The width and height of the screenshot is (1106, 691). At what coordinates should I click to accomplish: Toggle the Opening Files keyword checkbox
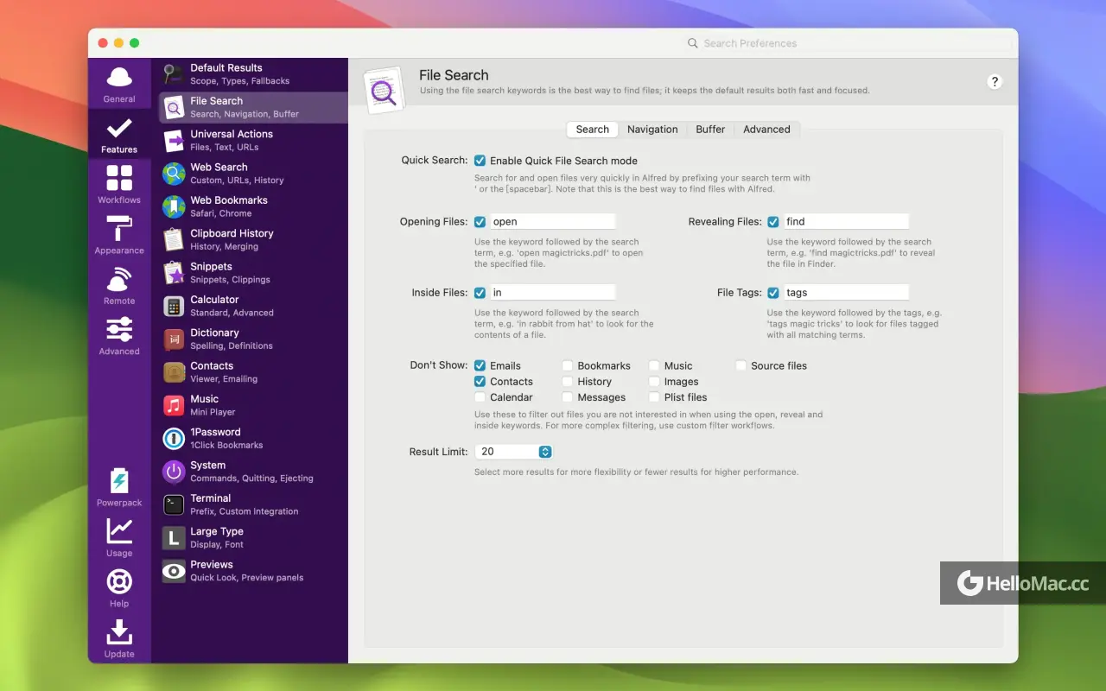pos(480,222)
